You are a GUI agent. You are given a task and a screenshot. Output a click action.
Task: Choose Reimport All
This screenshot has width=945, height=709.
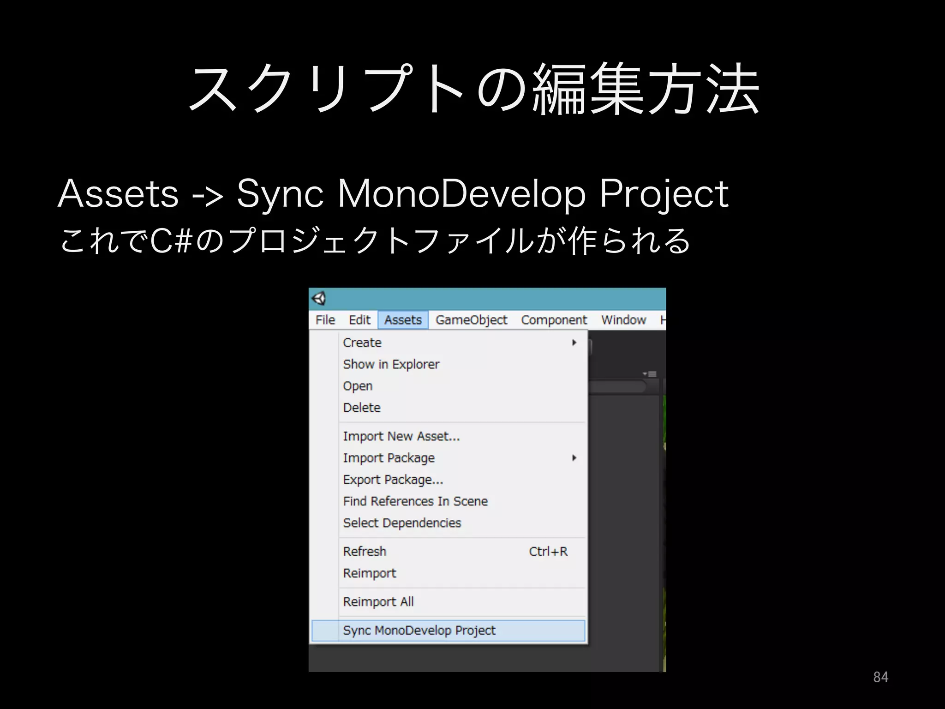click(449, 602)
